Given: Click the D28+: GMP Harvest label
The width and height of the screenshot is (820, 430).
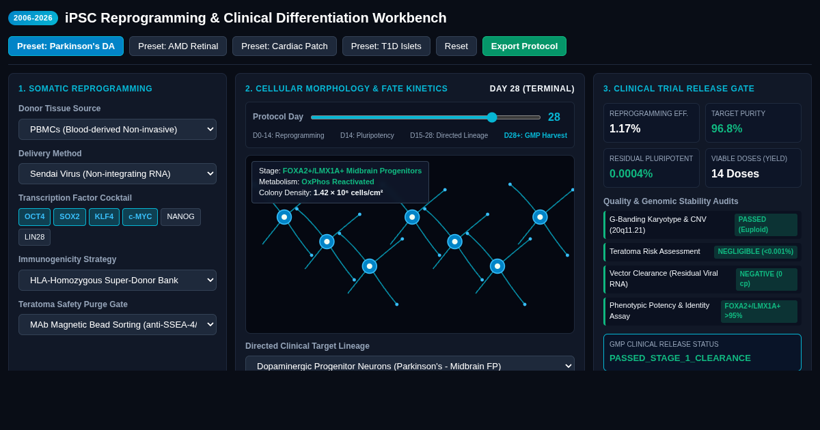Looking at the screenshot, I should coord(536,136).
